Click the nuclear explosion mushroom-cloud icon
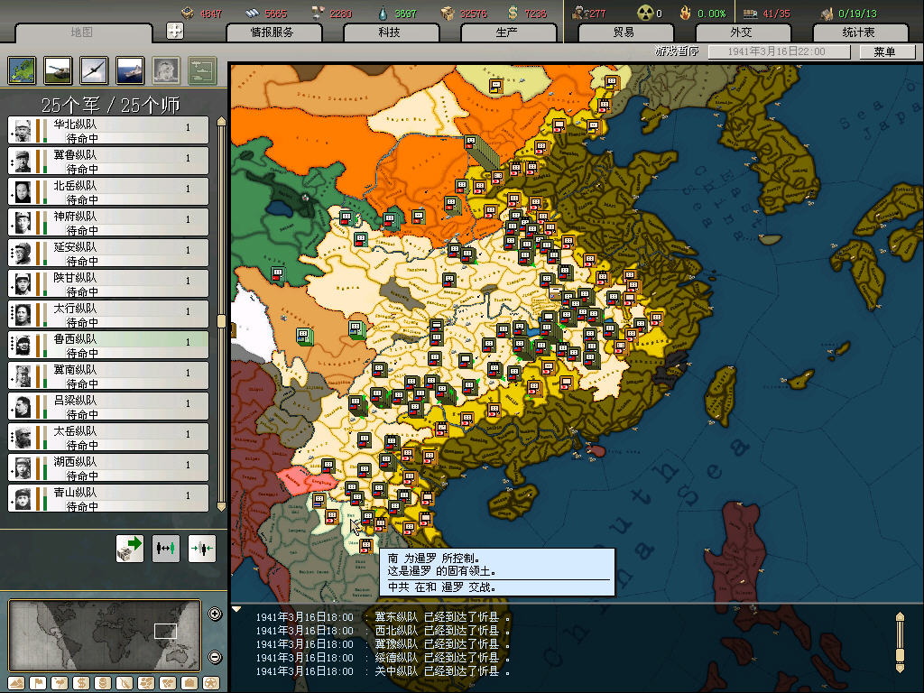924x693 pixels. 166,70
